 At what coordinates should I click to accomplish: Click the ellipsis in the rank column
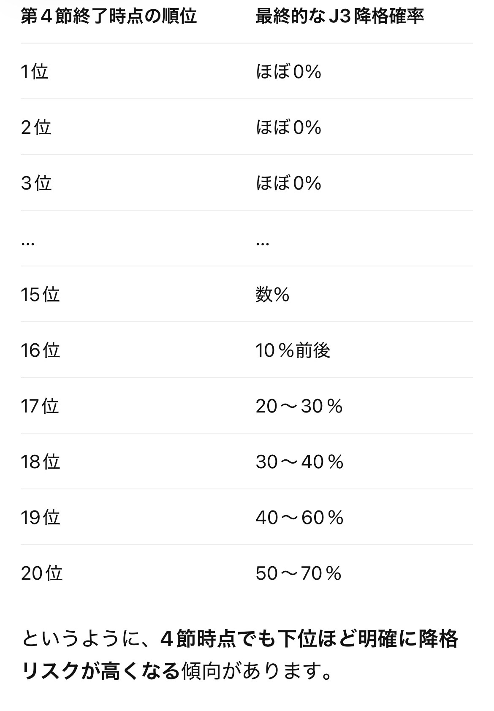tap(27, 243)
